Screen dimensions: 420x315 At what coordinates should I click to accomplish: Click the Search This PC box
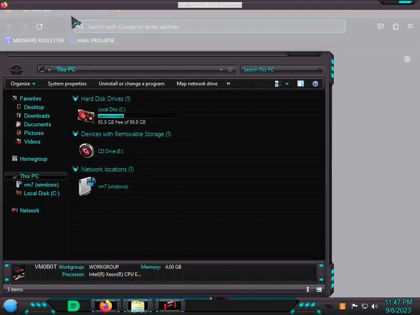point(282,70)
